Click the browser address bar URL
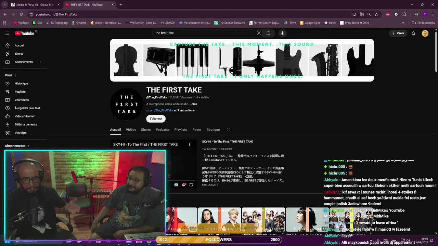 [x=56, y=14]
